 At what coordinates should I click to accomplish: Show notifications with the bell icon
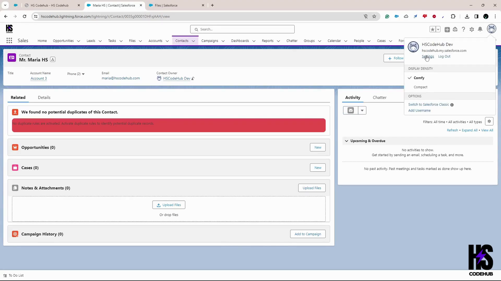point(480,29)
